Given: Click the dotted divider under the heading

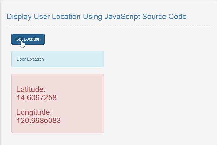Looking at the screenshot, I should point(109,27).
